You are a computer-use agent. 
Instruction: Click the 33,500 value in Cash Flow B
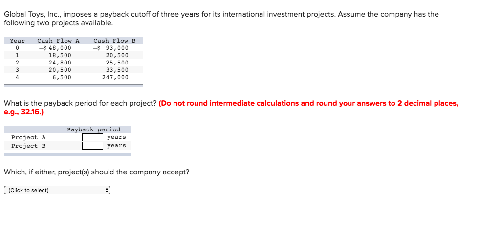(x=117, y=70)
